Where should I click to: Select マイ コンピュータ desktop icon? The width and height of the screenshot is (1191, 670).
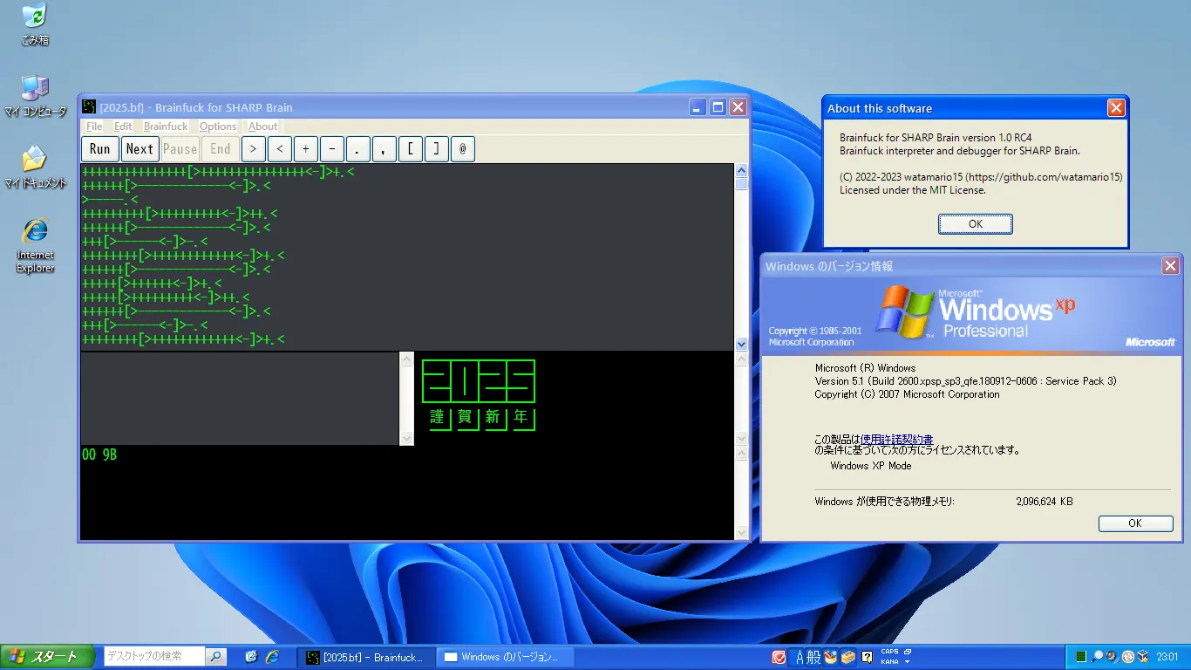[35, 96]
